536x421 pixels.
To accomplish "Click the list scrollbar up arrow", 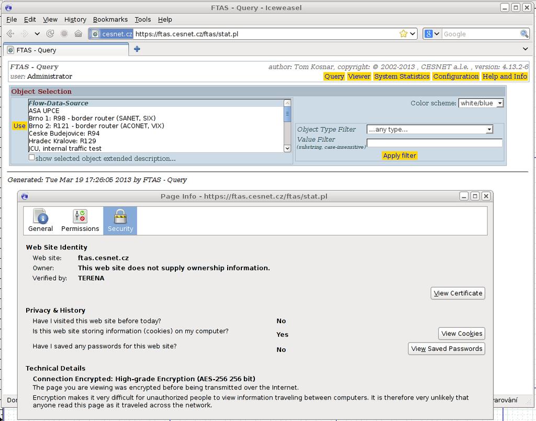I will pyautogui.click(x=287, y=103).
